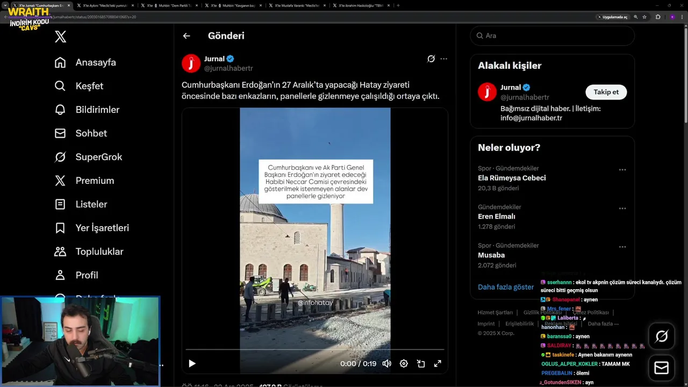Image resolution: width=688 pixels, height=387 pixels.
Task: Expand the footer Daha fazla menu
Action: [x=603, y=324]
